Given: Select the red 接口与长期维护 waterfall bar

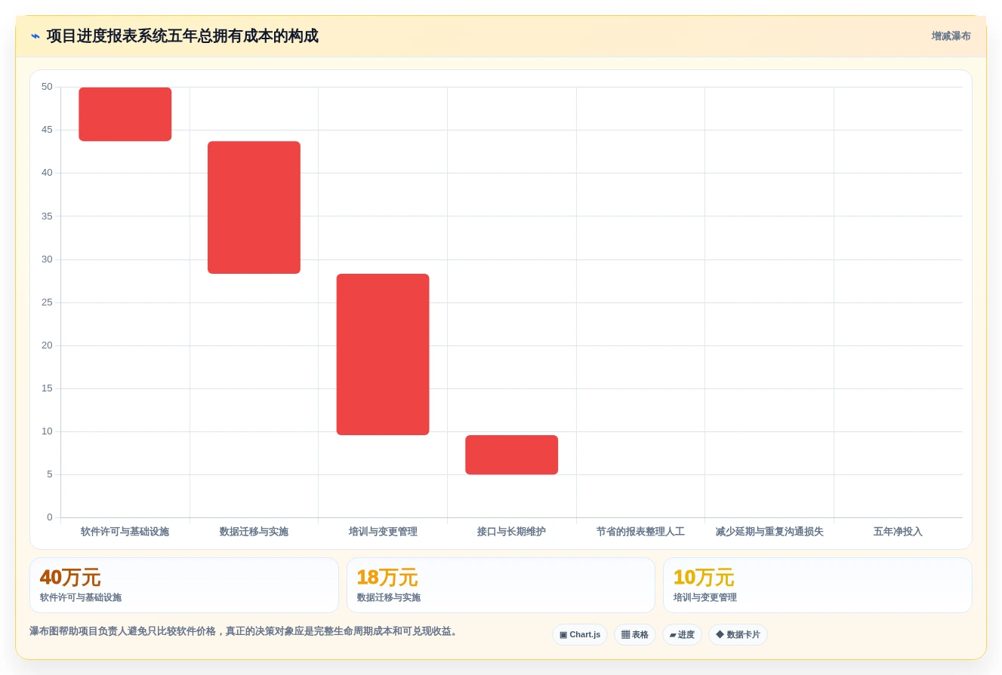Looking at the screenshot, I should tap(511, 455).
